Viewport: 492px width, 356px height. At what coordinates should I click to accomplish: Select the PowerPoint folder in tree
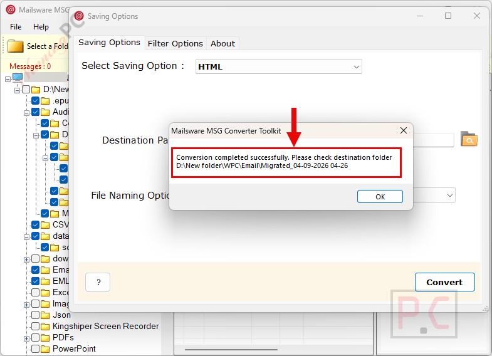coord(74,348)
